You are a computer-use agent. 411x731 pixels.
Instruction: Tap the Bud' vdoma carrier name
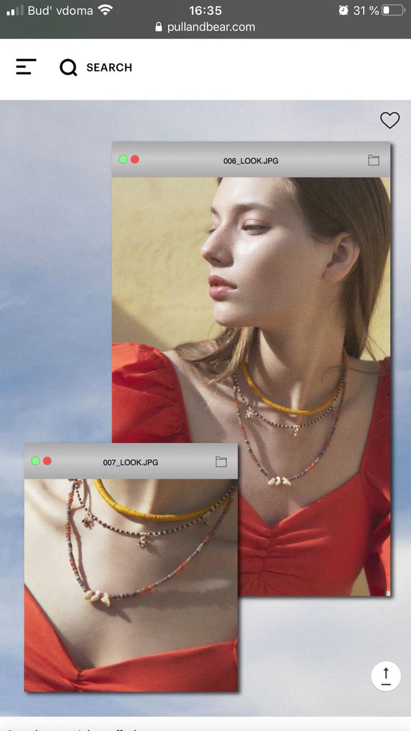[x=61, y=10]
